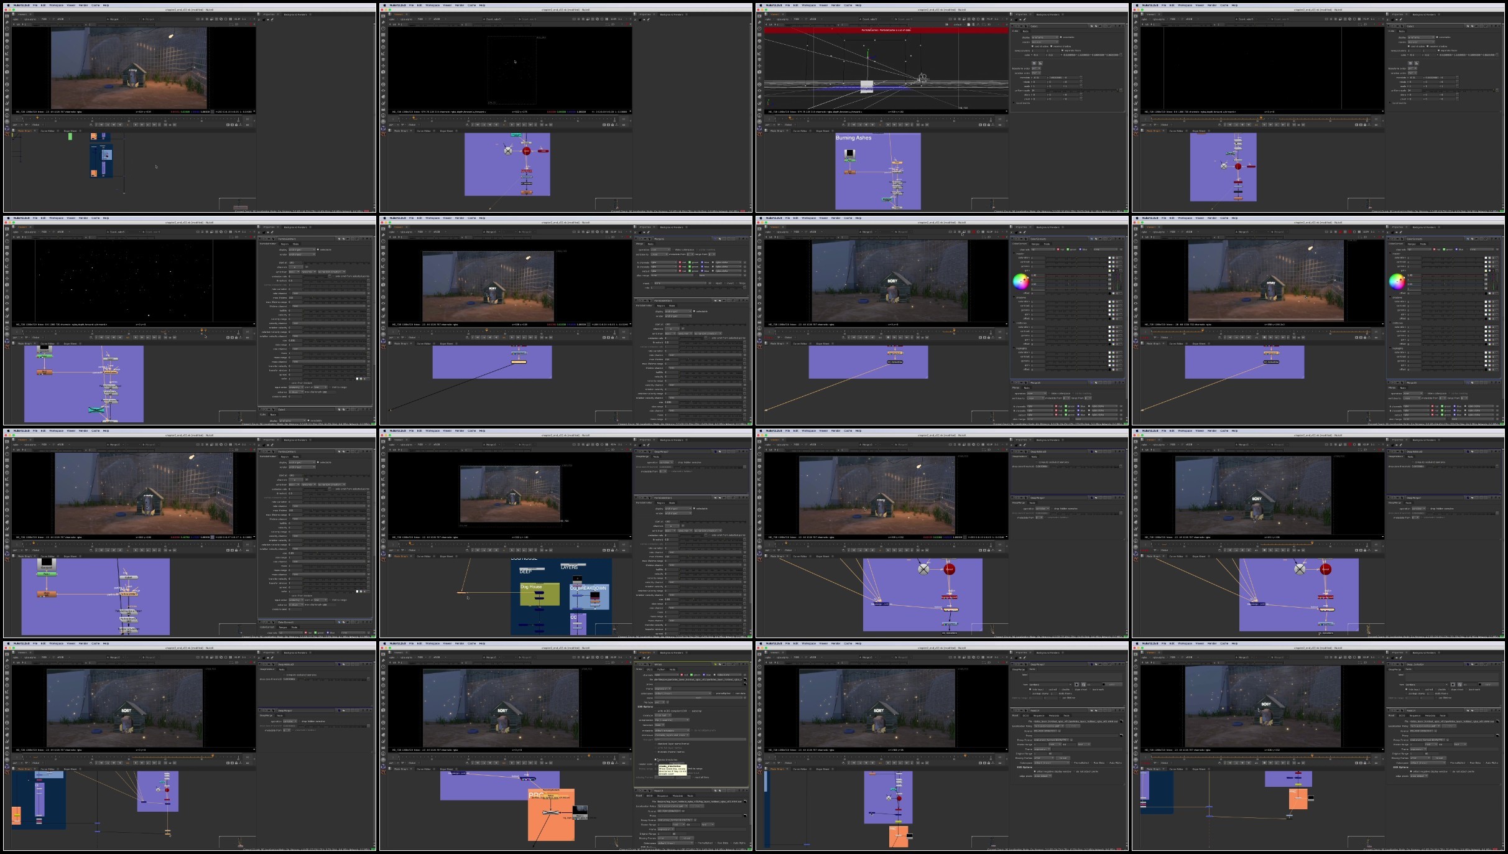1508x854 pixels.
Task: Open Cube1 display dropdown beside wireframe viewer
Action: 1045,37
